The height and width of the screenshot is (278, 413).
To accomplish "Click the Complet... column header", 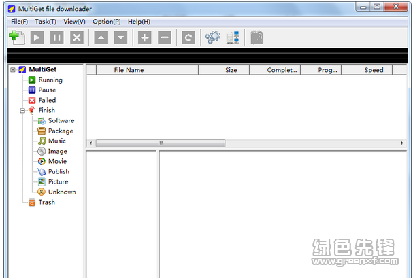I will click(275, 70).
